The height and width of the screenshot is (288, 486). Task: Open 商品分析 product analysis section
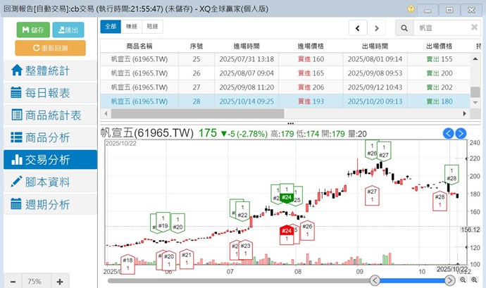pyautogui.click(x=50, y=137)
